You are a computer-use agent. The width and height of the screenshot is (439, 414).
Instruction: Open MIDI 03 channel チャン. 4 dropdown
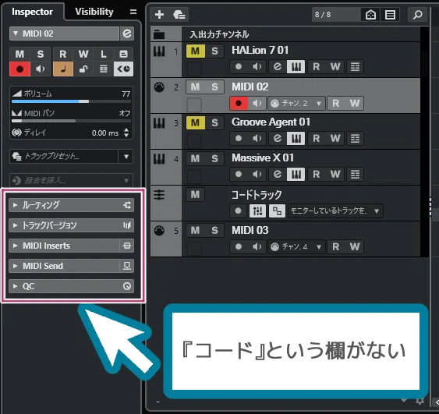pyautogui.click(x=297, y=246)
